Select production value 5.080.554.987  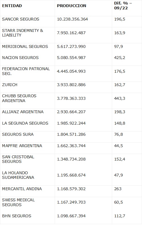click(71, 58)
